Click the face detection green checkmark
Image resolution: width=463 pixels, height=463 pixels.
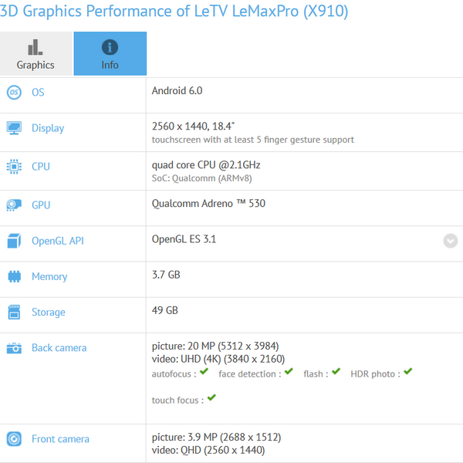tap(289, 372)
